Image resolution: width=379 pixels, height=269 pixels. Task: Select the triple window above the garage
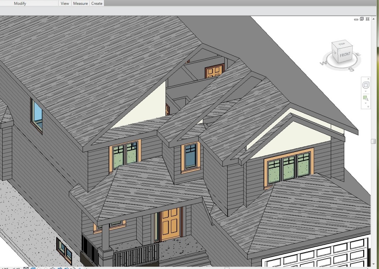click(x=289, y=168)
